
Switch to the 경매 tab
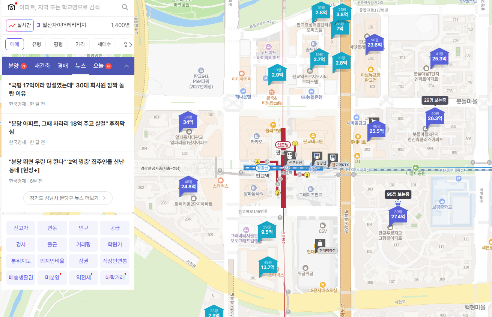(63, 66)
